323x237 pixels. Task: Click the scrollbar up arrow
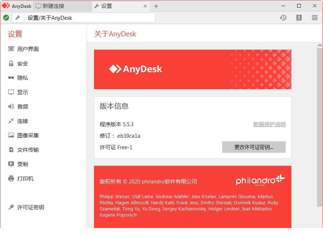319,45
